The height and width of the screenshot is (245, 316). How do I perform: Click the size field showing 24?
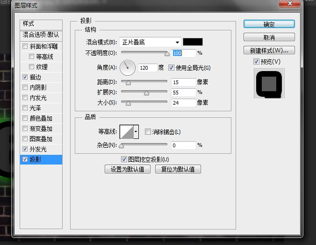click(x=183, y=103)
